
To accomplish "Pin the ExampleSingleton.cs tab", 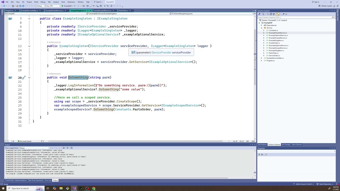I will 88,11.
